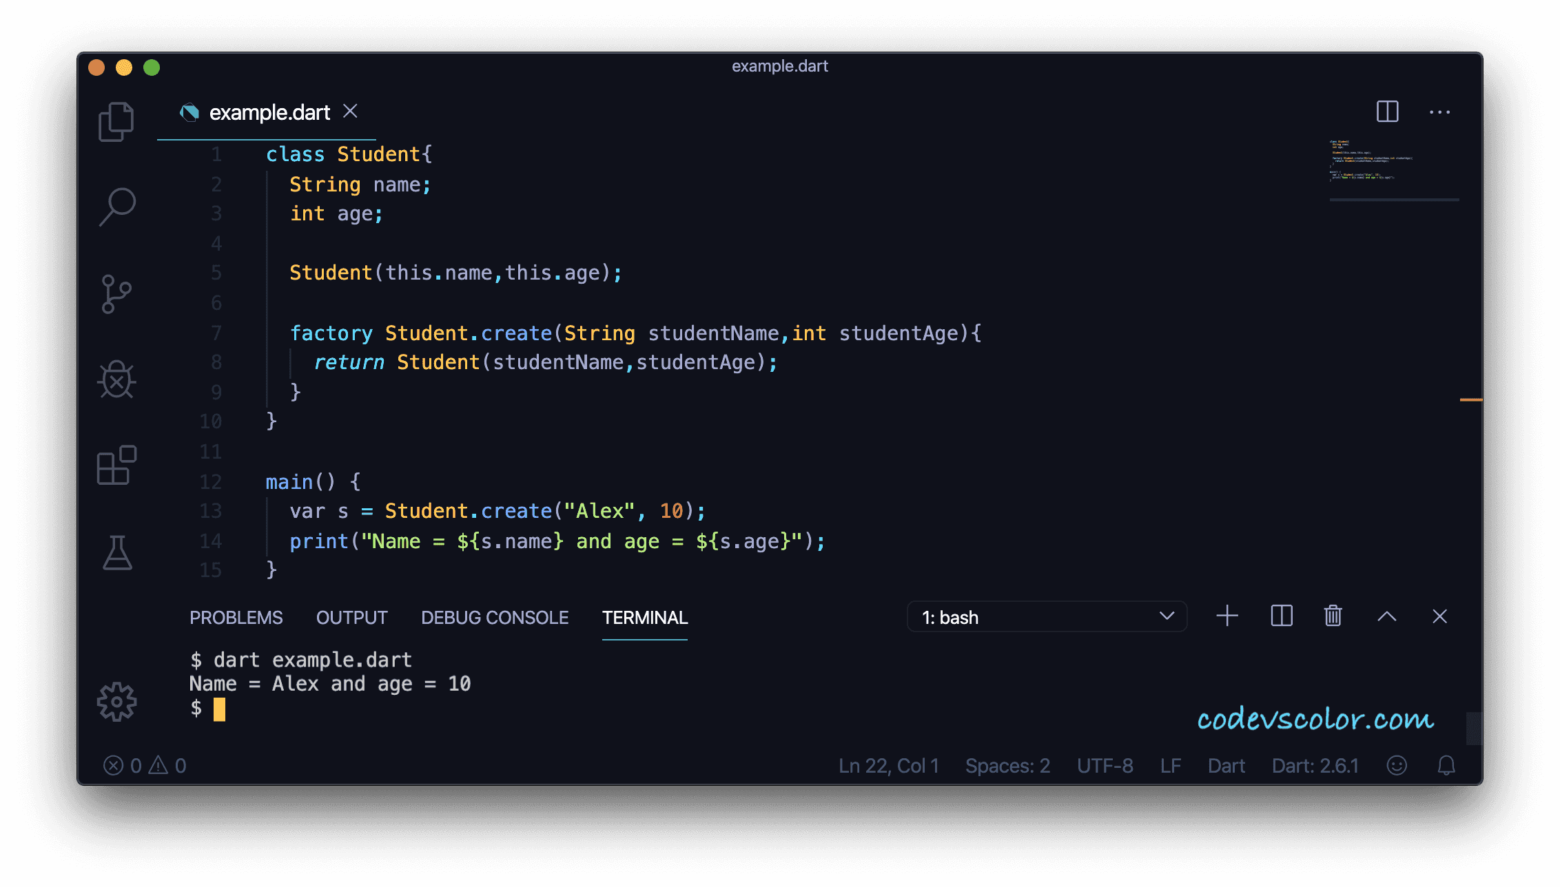
Task: Open the 1: bash terminal dropdown
Action: (x=1047, y=616)
